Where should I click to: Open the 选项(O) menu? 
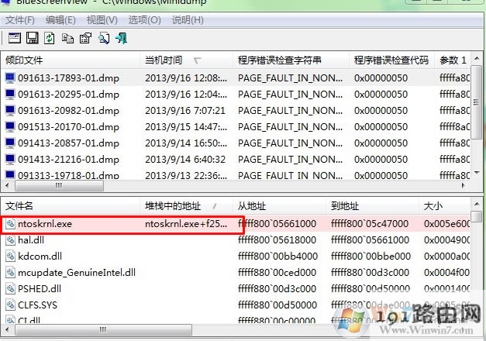(x=144, y=20)
